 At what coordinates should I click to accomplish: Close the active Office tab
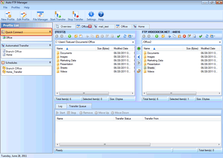click(x=90, y=26)
